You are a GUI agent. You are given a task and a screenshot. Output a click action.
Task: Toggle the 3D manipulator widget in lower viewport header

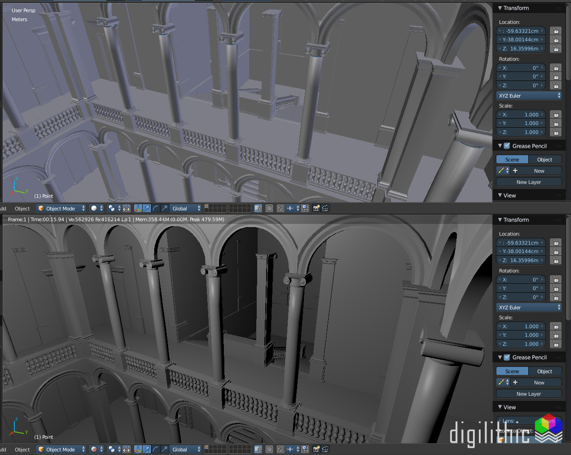138,449
